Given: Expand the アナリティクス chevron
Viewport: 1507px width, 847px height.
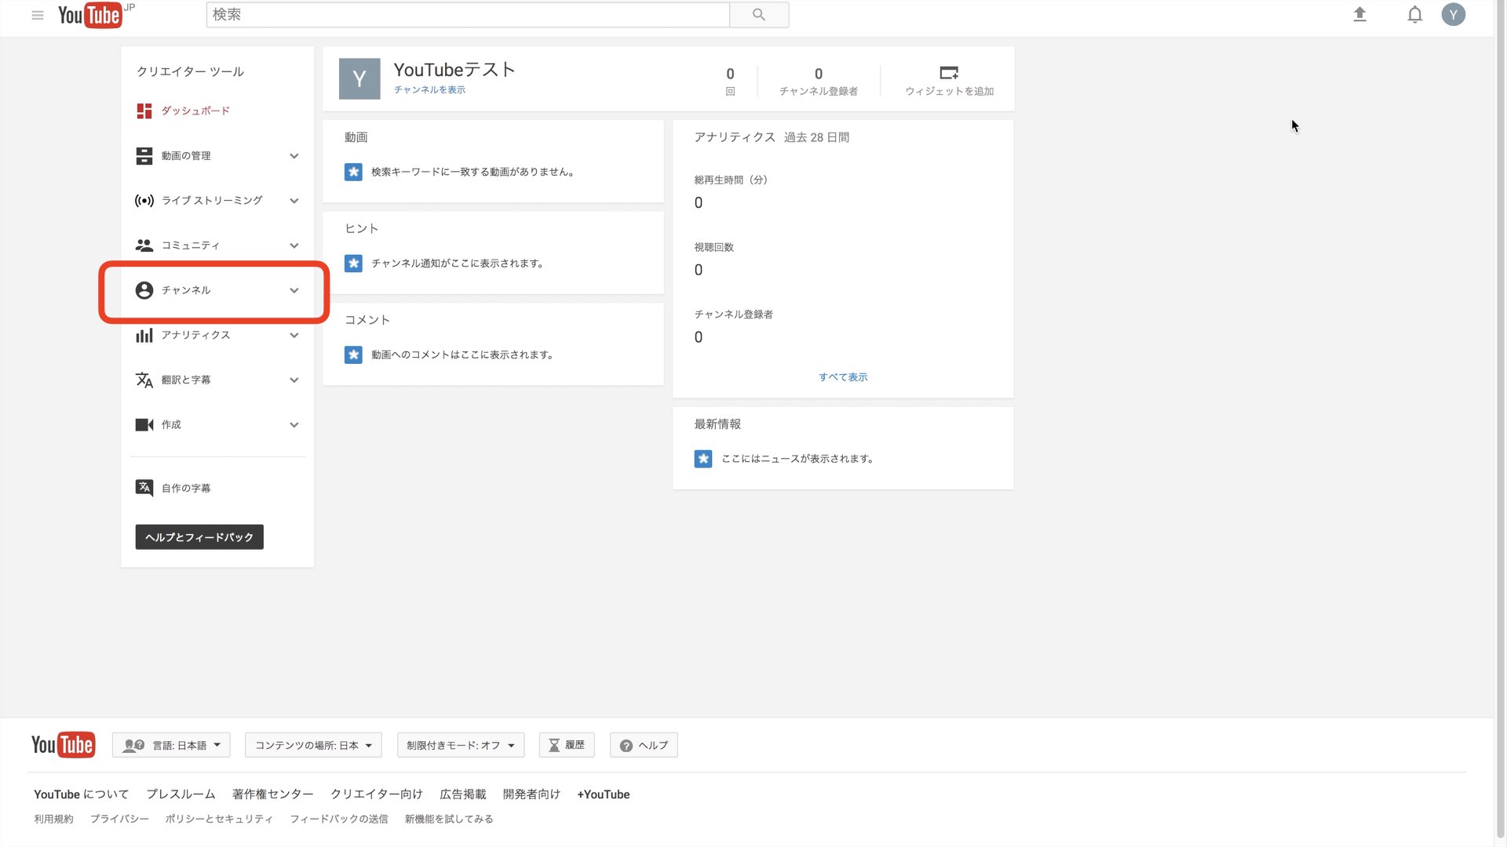Looking at the screenshot, I should click(294, 336).
